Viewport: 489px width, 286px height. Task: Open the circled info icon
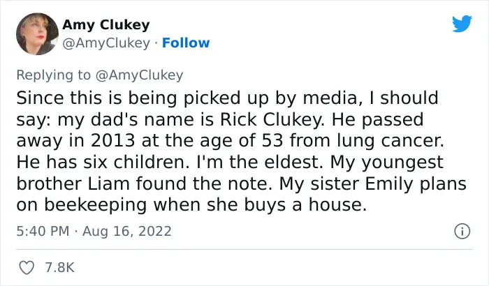(462, 232)
